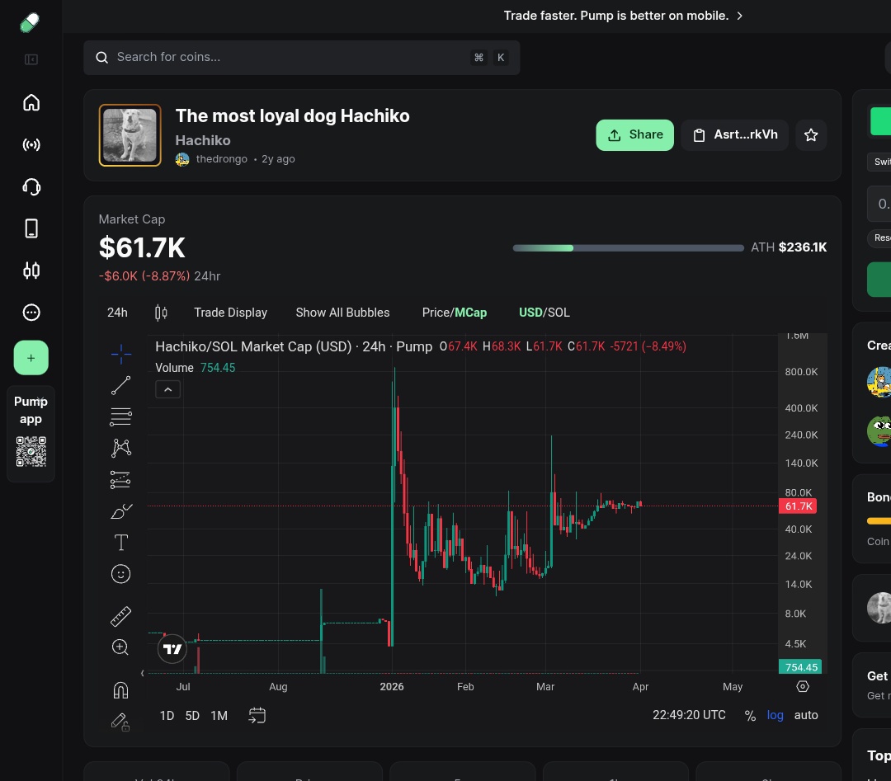
Task: Favorite the coin with star icon
Action: [x=811, y=135]
